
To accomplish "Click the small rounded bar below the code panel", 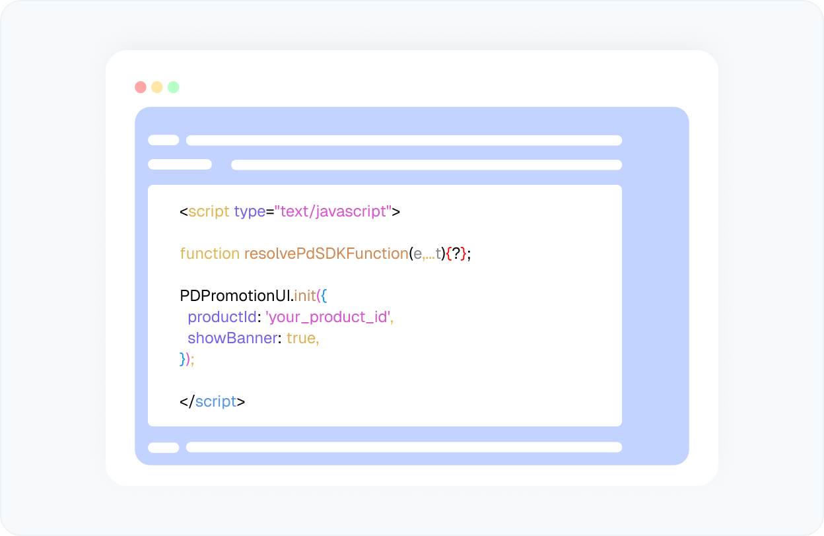I will coord(163,448).
